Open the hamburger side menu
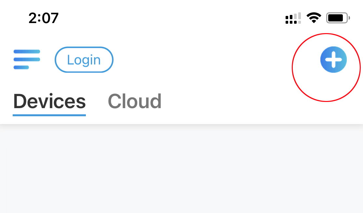This screenshot has width=363, height=213. pos(27,59)
